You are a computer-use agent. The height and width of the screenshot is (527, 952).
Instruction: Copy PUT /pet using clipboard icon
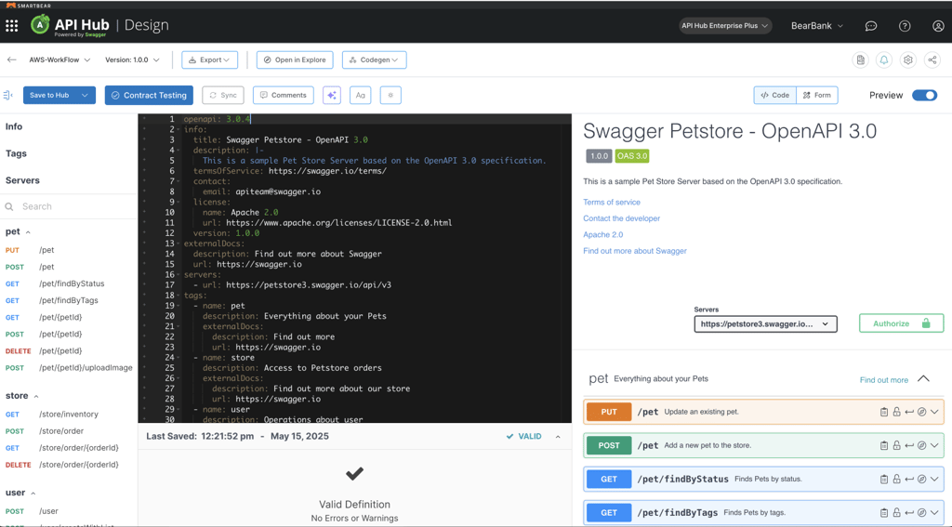pyautogui.click(x=884, y=412)
